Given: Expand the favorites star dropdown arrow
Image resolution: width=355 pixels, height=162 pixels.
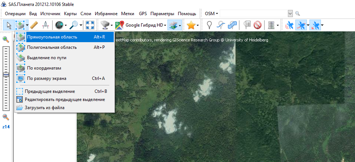Looking at the screenshot, I should 198,25.
